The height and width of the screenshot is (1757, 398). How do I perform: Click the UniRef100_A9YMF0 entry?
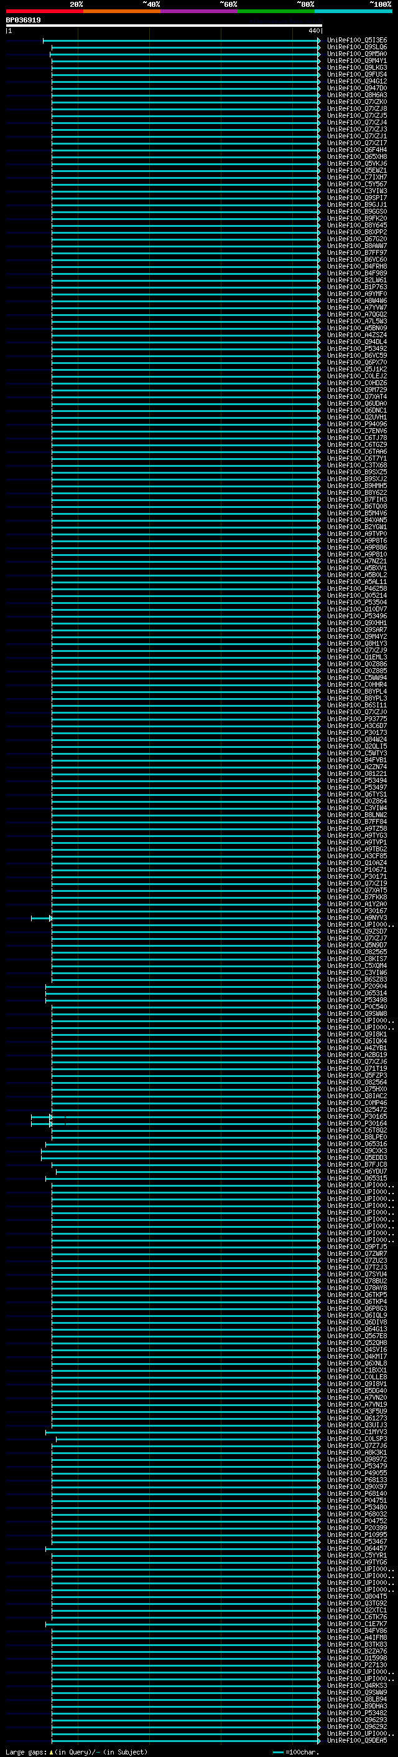(357, 294)
